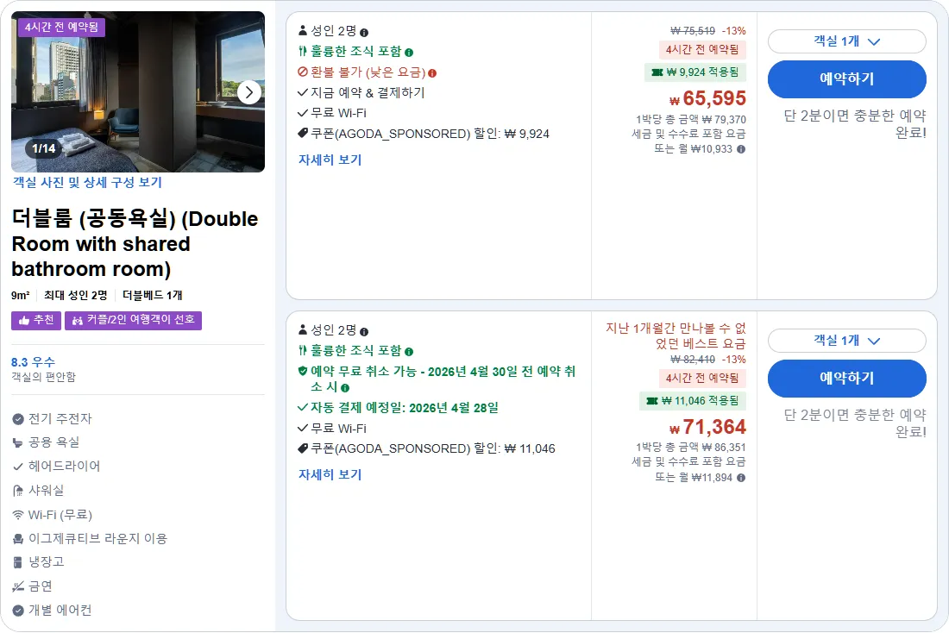Open 자세히 보기 for non-refundable offer
Viewport: 949px width, 633px height.
330,160
